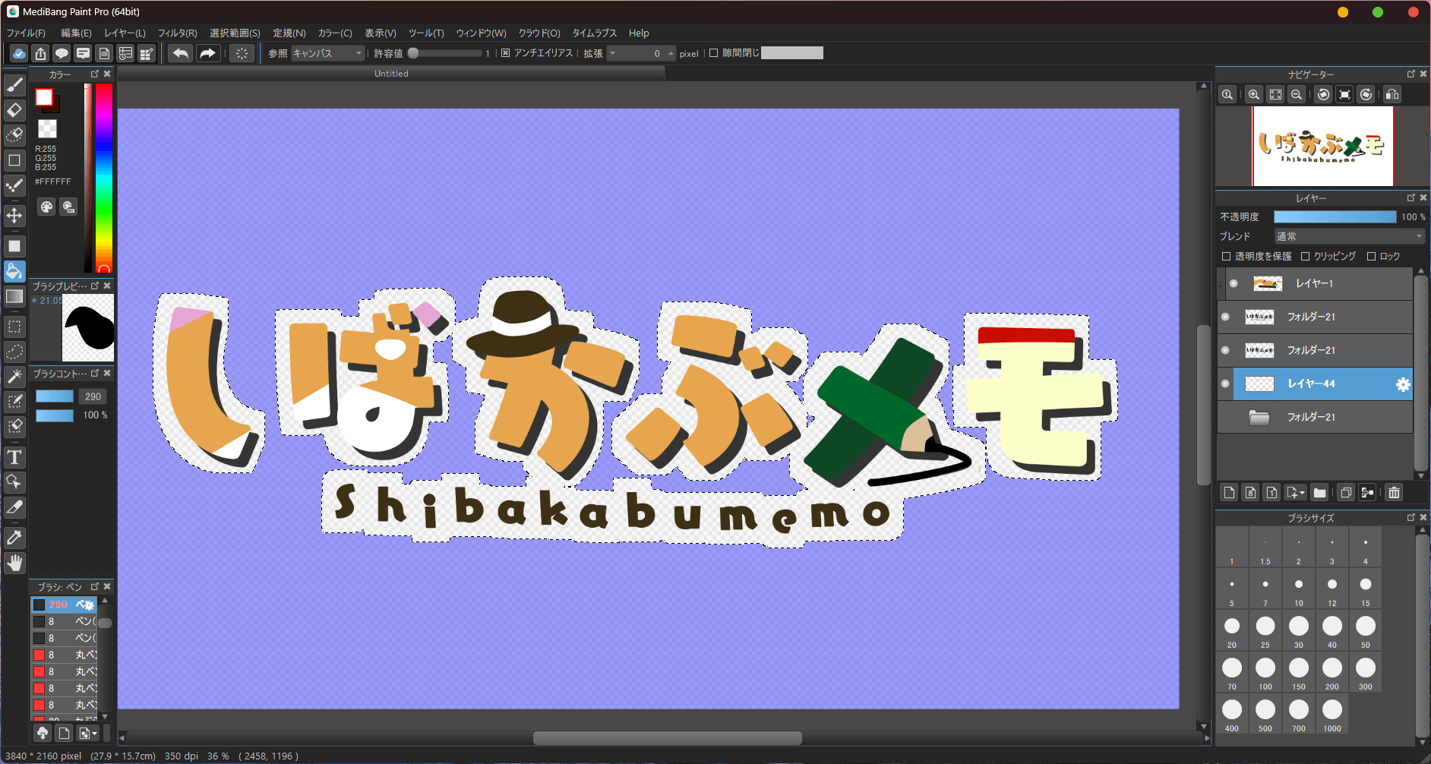Click the 不透明度 opacity slider
Screen dimensions: 1431x764
(1335, 217)
